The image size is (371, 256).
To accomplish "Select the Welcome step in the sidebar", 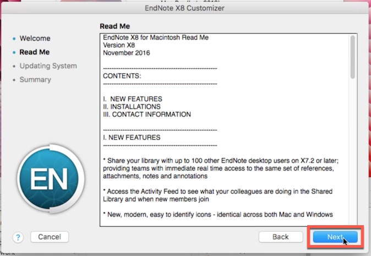I will [35, 39].
